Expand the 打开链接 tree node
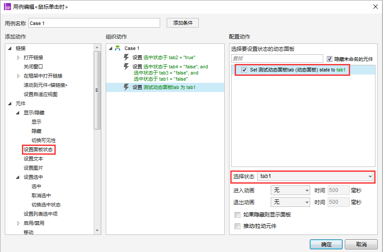383x252 pixels. click(x=18, y=57)
